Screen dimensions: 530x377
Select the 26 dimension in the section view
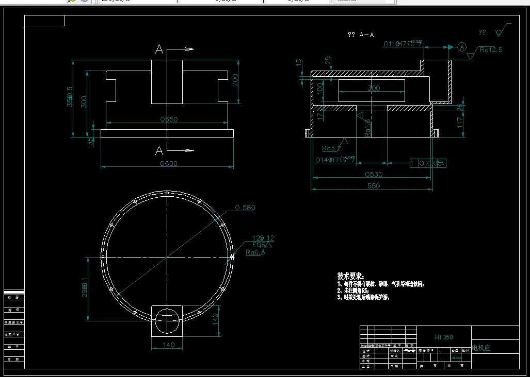(x=460, y=107)
